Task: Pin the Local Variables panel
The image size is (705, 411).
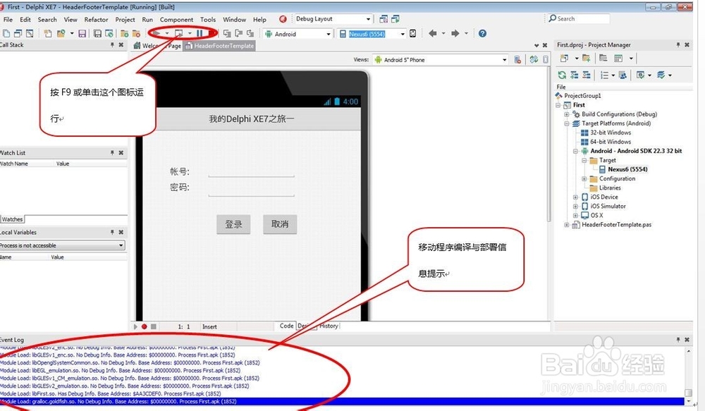Action: 112,232
